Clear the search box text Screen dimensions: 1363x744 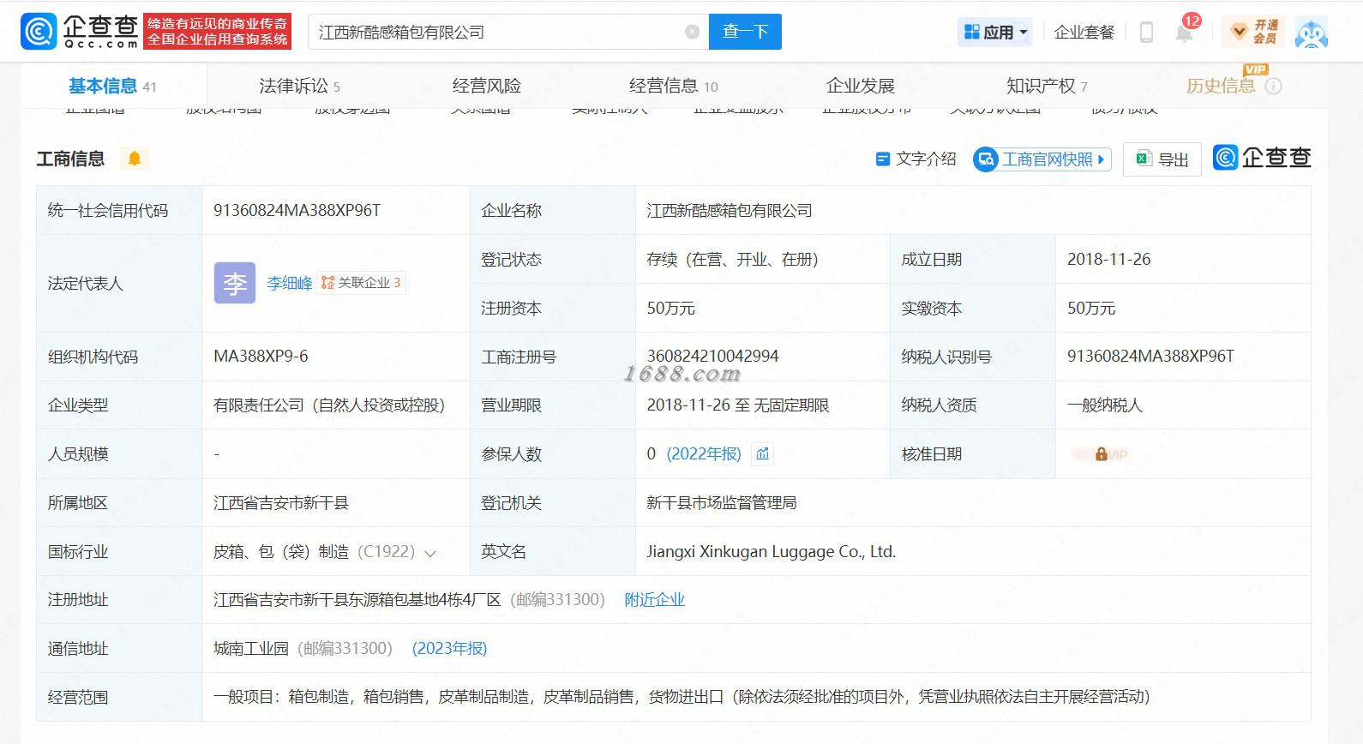[x=693, y=32]
